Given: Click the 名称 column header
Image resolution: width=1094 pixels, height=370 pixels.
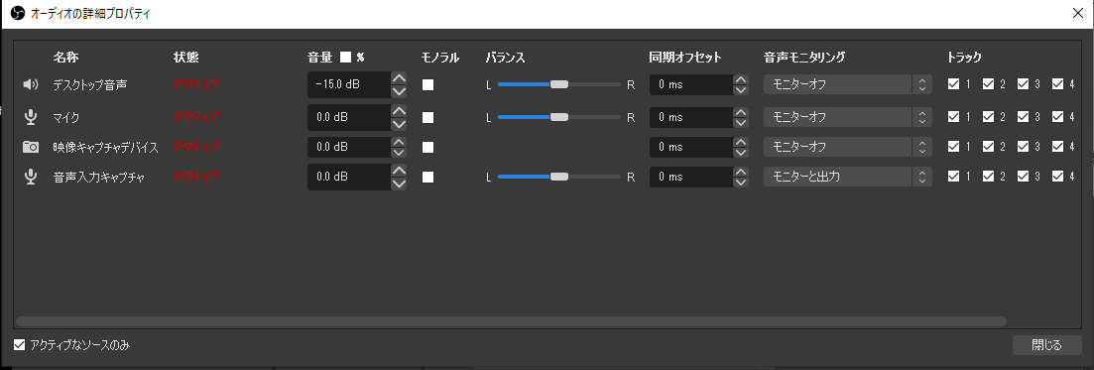Looking at the screenshot, I should [65, 58].
